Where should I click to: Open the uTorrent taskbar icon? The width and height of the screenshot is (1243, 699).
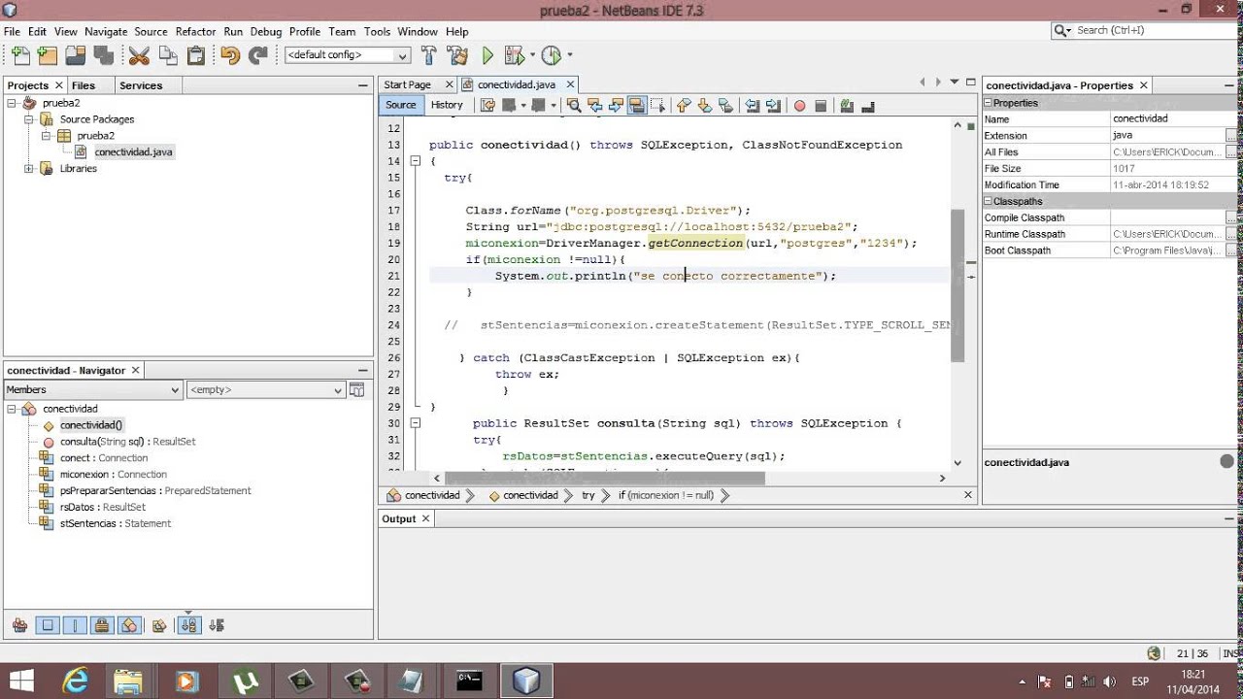245,681
